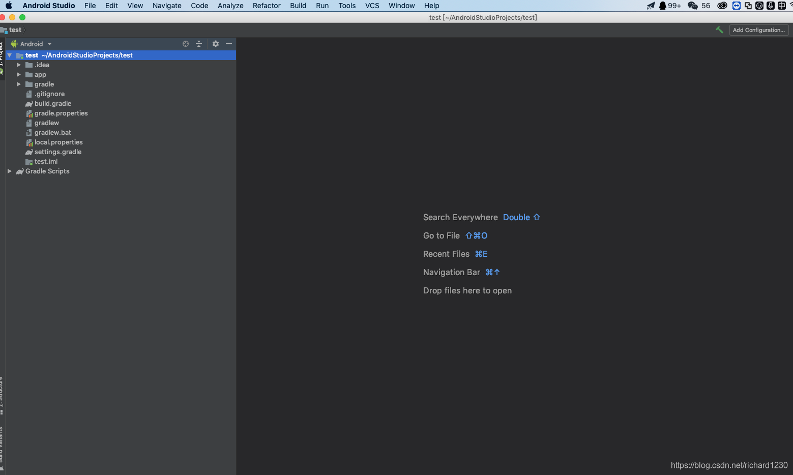The image size is (793, 475).
Task: Select build.gradle in project tree
Action: (x=53, y=104)
